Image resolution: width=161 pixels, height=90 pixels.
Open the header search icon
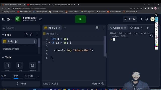(141, 19)
